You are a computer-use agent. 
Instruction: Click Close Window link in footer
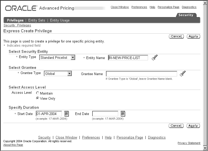pyautogui.click(x=66, y=137)
